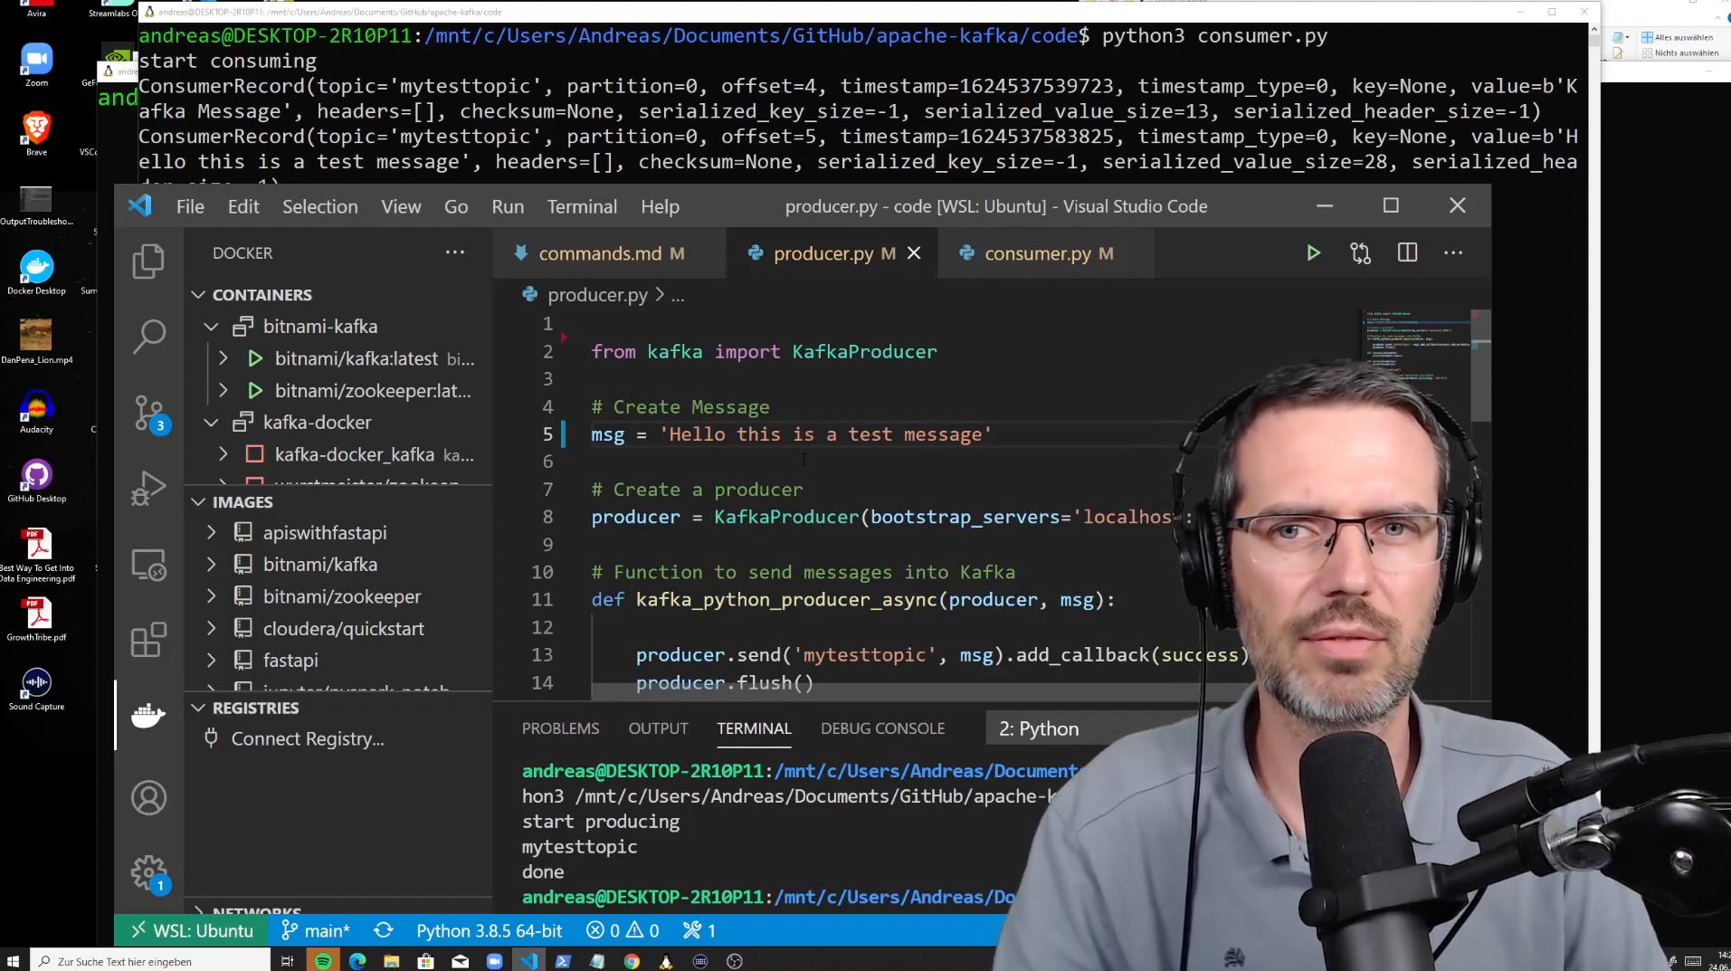
Task: Collapse the REGISTRIES section
Action: (199, 708)
